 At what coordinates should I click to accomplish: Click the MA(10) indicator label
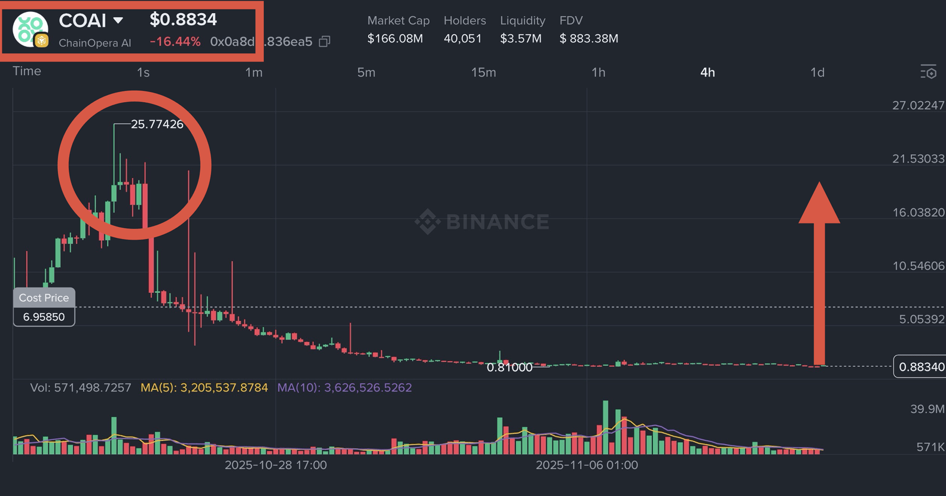(344, 388)
